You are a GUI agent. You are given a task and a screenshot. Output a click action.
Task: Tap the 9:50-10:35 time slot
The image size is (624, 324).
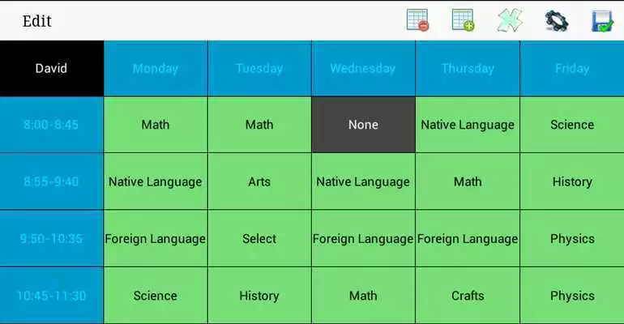pos(51,238)
